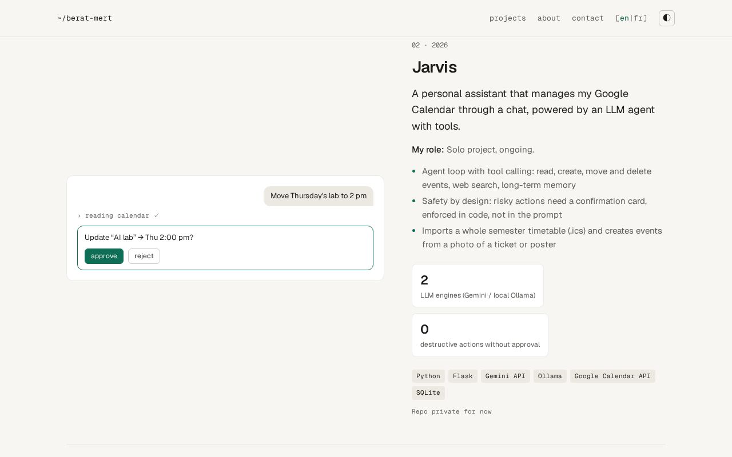The width and height of the screenshot is (732, 457).
Task: Click the "02 · 2026" date label
Action: 429,45
